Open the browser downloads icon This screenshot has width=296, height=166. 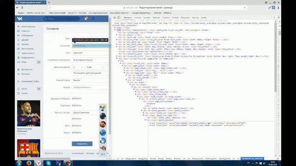(x=278, y=8)
